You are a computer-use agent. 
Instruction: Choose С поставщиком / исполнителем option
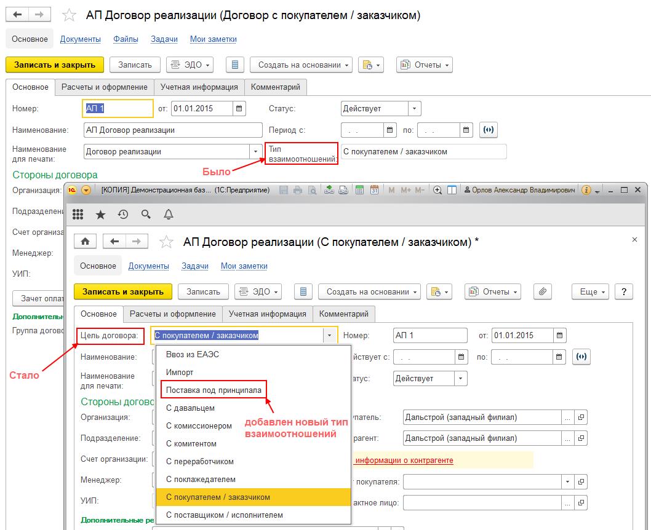[254, 515]
